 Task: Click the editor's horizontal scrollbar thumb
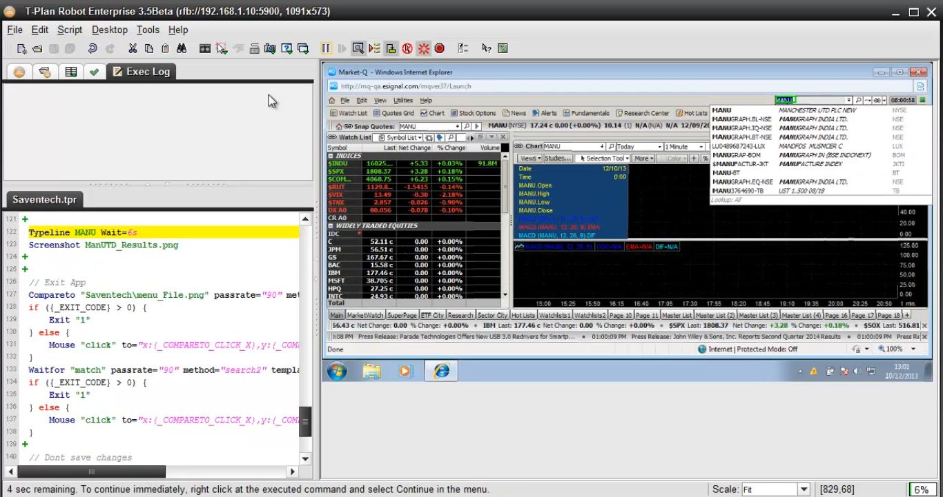[91, 471]
